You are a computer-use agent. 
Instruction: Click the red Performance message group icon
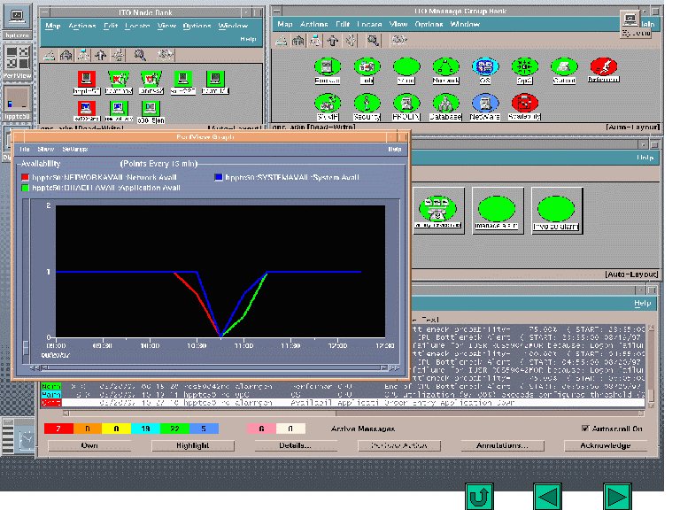(x=604, y=67)
